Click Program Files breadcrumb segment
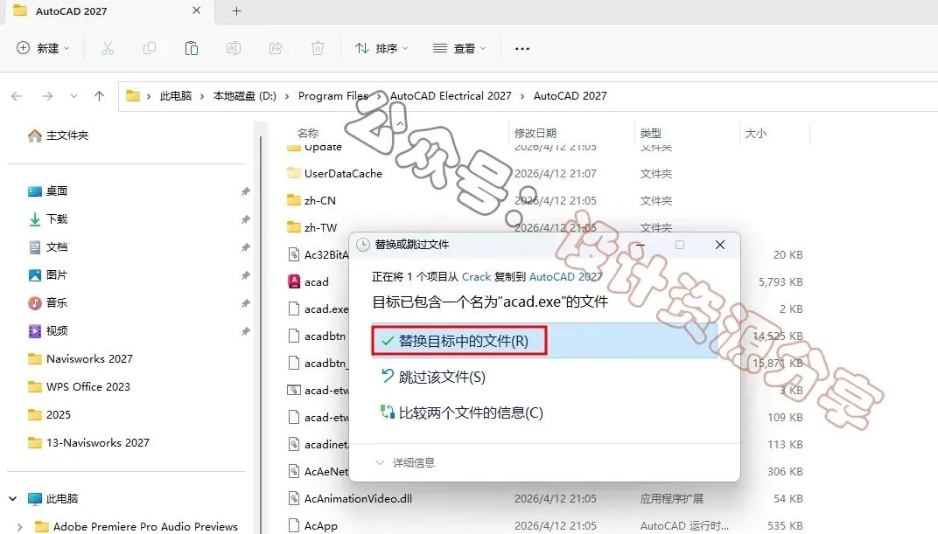Screen dimensions: 938x534 pos(333,96)
